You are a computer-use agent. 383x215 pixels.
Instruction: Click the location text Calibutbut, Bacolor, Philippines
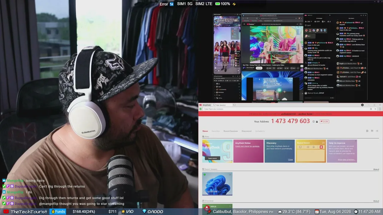241,212
